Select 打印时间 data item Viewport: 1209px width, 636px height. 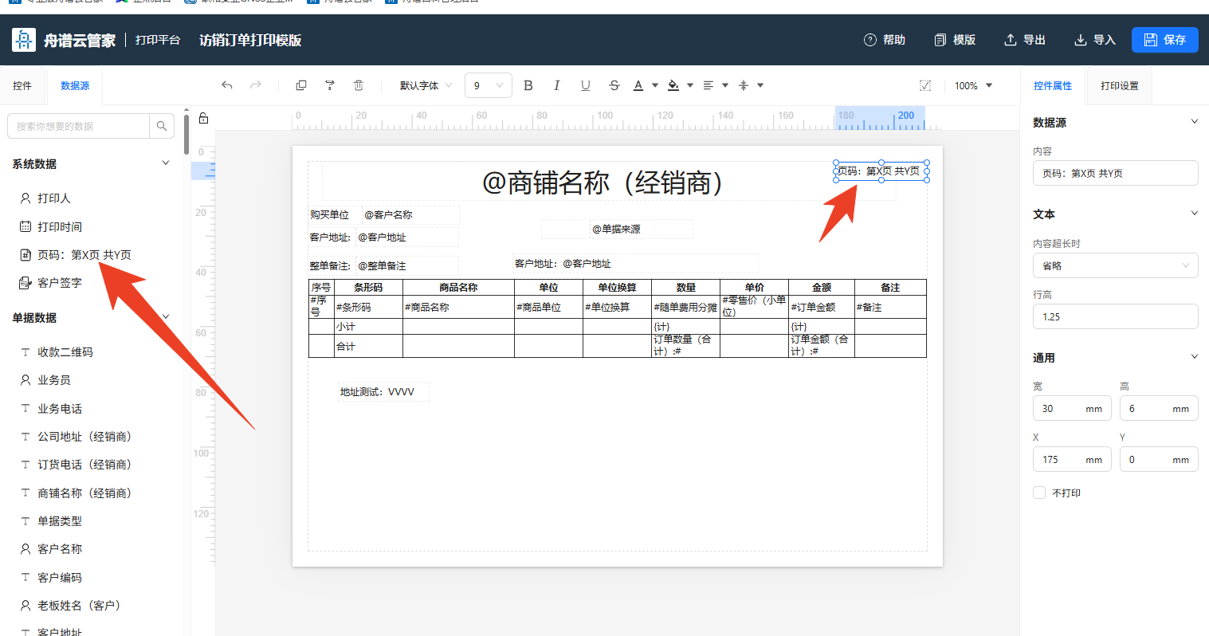pyautogui.click(x=51, y=227)
